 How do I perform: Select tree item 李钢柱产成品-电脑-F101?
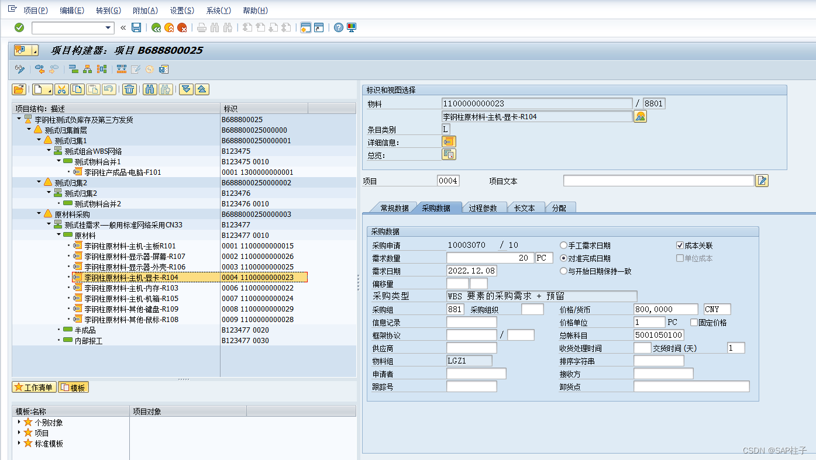pos(123,172)
